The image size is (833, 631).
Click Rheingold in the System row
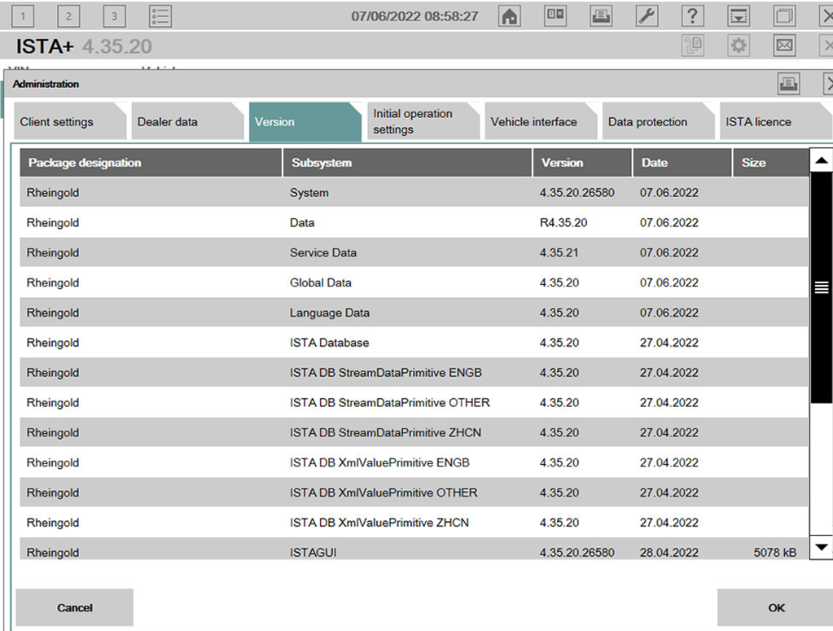(53, 193)
